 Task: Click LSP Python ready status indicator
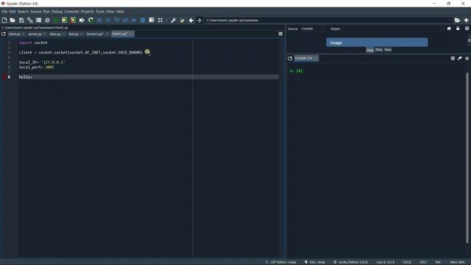[x=281, y=262]
